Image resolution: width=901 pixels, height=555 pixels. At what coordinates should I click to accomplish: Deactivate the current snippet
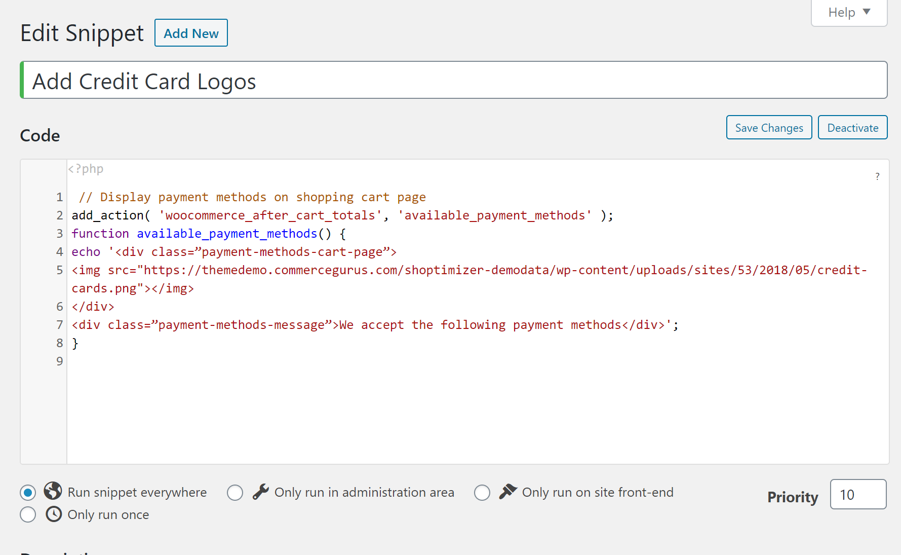[x=852, y=128]
